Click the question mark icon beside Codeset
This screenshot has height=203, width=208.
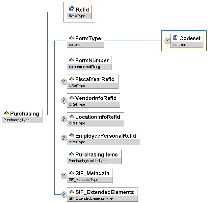[x=167, y=41]
